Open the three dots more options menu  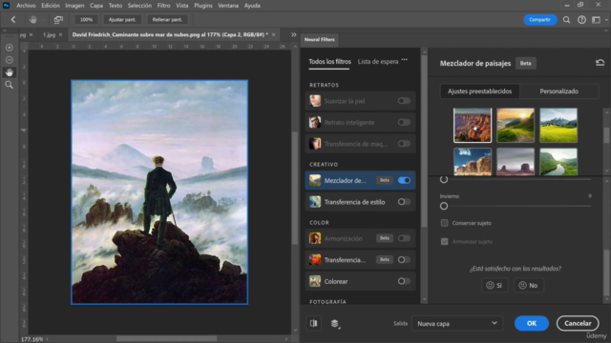coord(405,60)
